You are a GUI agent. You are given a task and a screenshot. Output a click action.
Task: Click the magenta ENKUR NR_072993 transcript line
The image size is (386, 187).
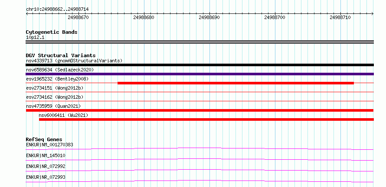point(200,181)
